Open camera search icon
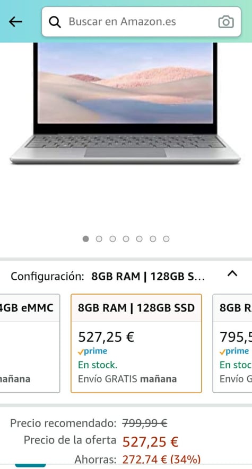252x469 pixels. pyautogui.click(x=226, y=22)
